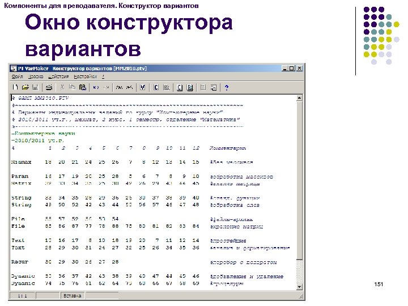Click the toolbar icon left of the question mark
Image resolution: width=408 pixels, height=306 pixels.
(x=214, y=87)
